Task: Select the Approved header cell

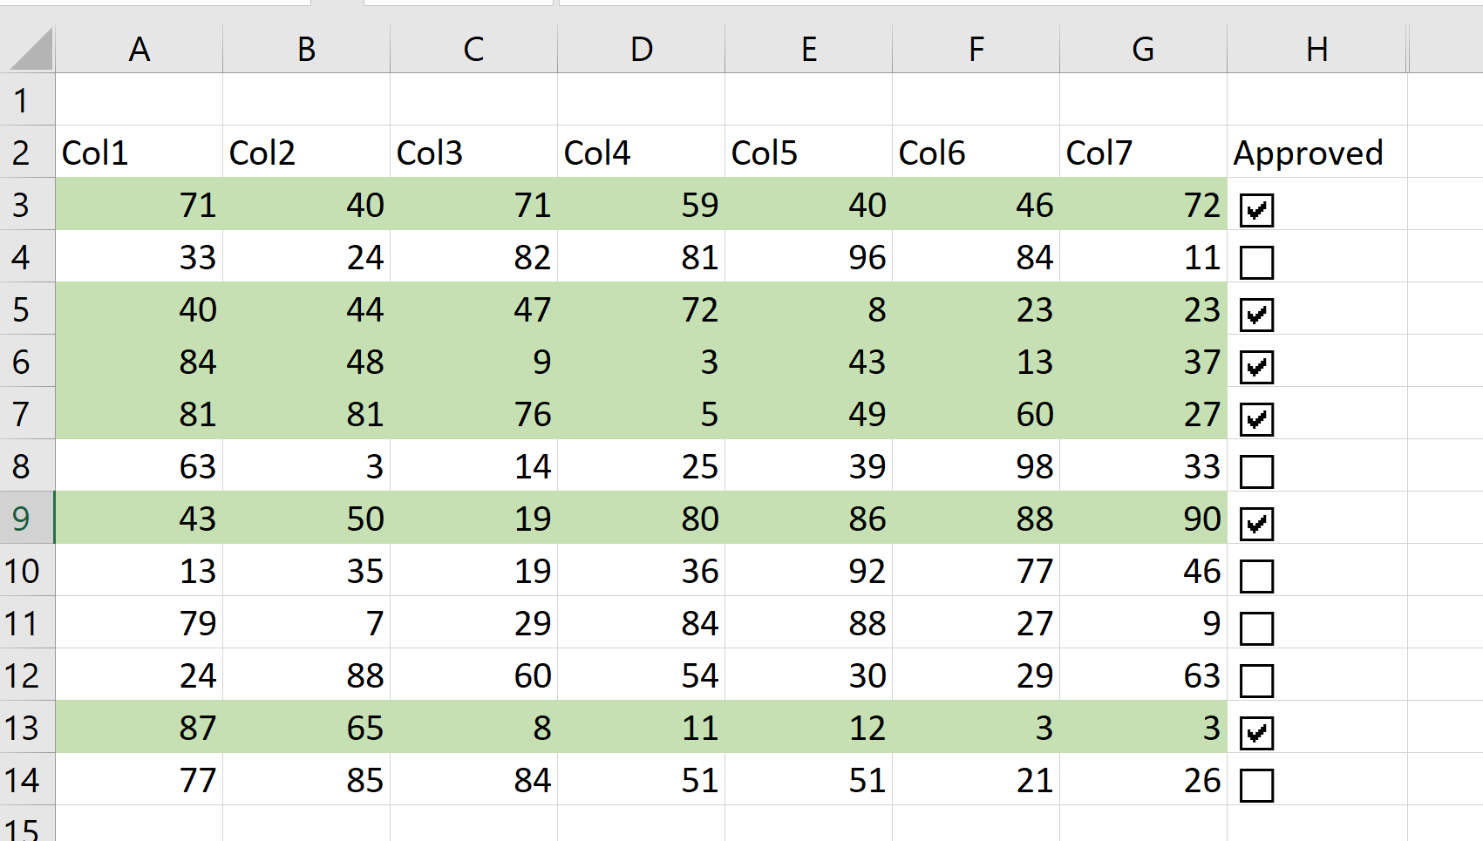Action: pyautogui.click(x=1308, y=153)
